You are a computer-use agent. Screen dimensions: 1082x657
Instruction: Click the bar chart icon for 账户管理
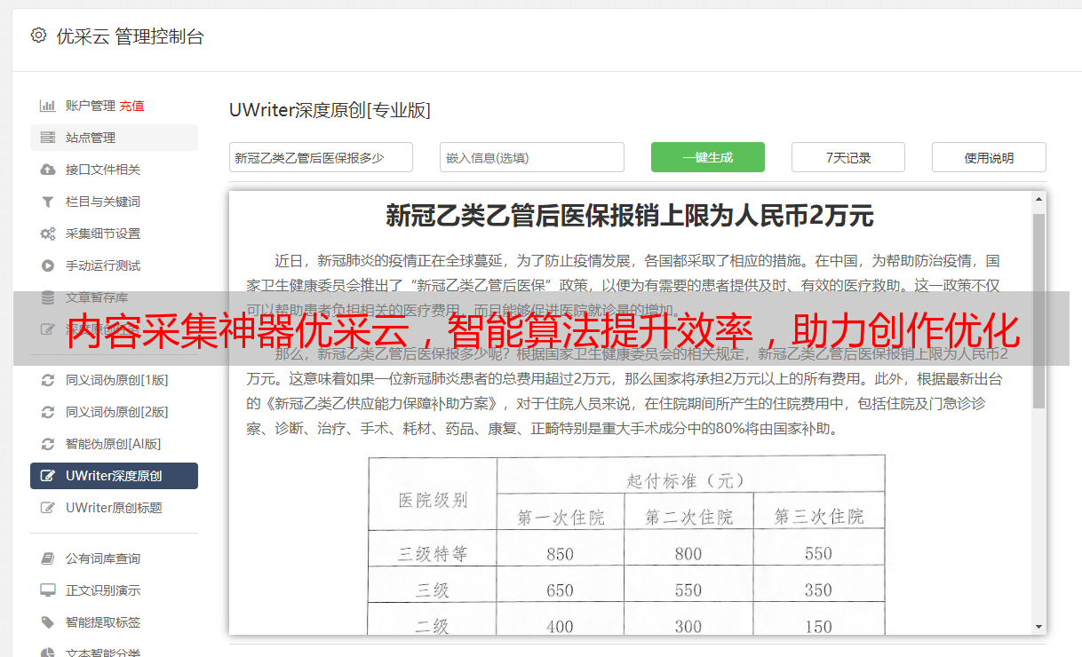(x=48, y=106)
